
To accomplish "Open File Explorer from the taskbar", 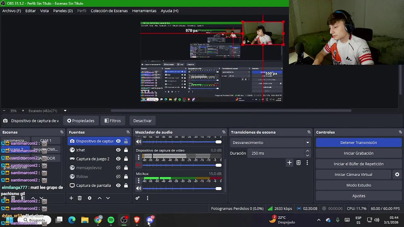I will click(85, 220).
